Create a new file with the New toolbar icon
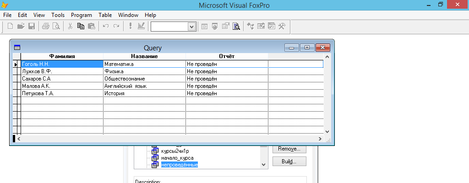Image resolution: width=469 pixels, height=183 pixels. point(11,27)
